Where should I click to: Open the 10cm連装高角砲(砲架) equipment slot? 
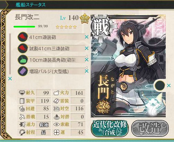(x=53, y=60)
